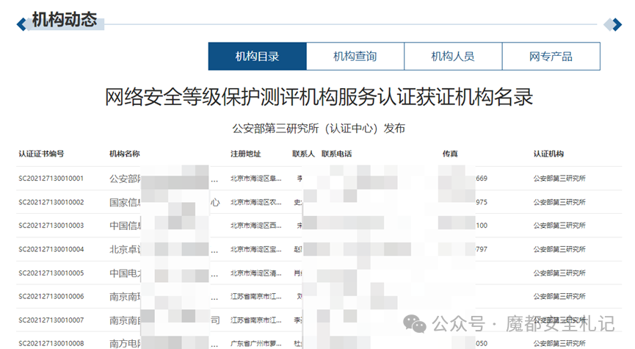
Task: Open the 机构目录 tab
Action: point(257,57)
